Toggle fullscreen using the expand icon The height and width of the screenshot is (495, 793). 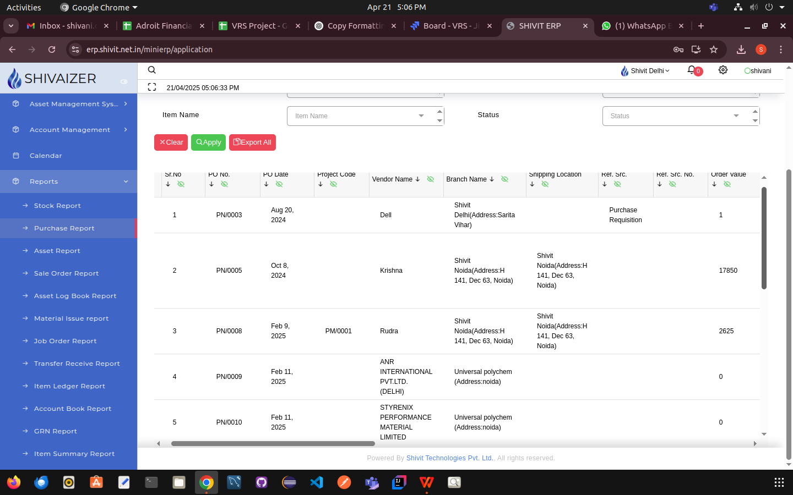pyautogui.click(x=152, y=87)
